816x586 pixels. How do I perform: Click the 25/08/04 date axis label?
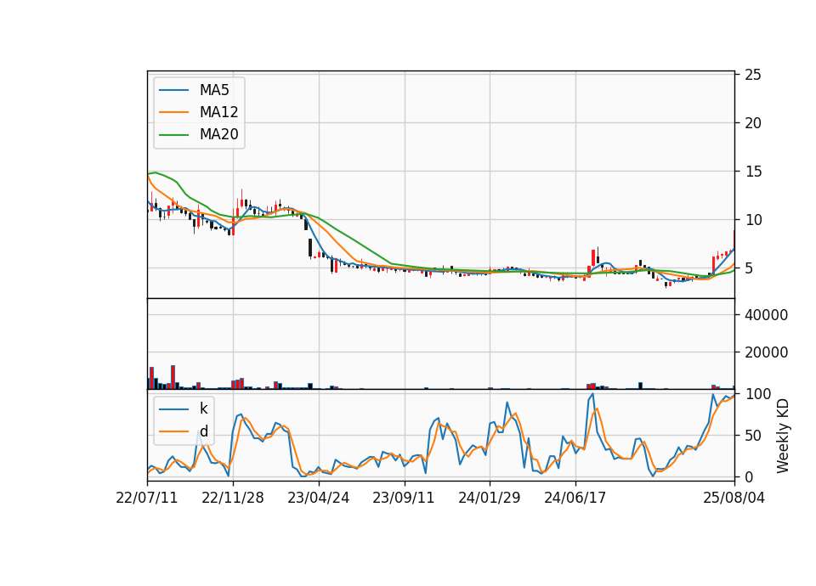pos(734,498)
